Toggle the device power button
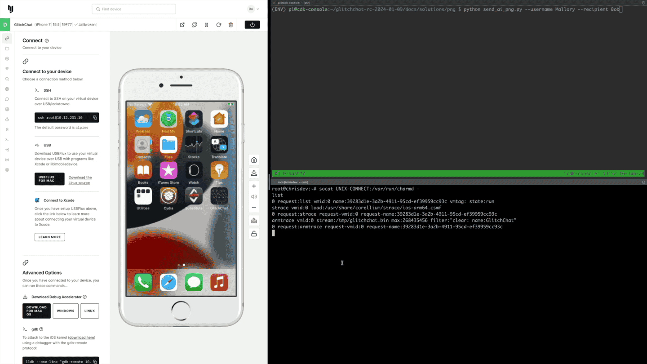The width and height of the screenshot is (647, 364). (252, 25)
